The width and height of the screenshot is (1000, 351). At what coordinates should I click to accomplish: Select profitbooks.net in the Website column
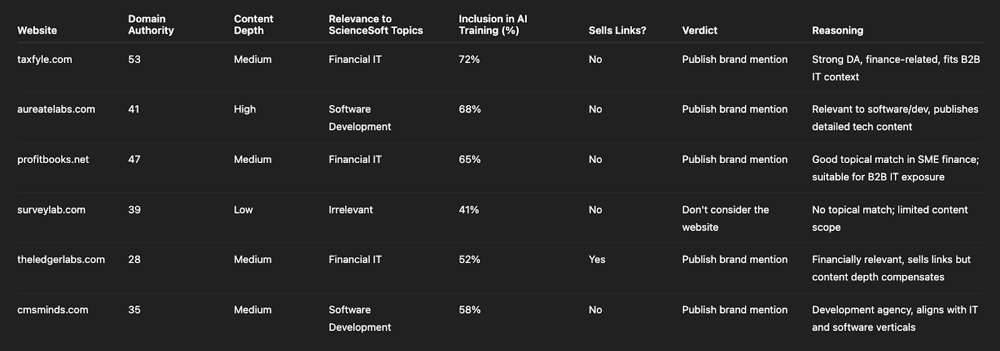(53, 159)
